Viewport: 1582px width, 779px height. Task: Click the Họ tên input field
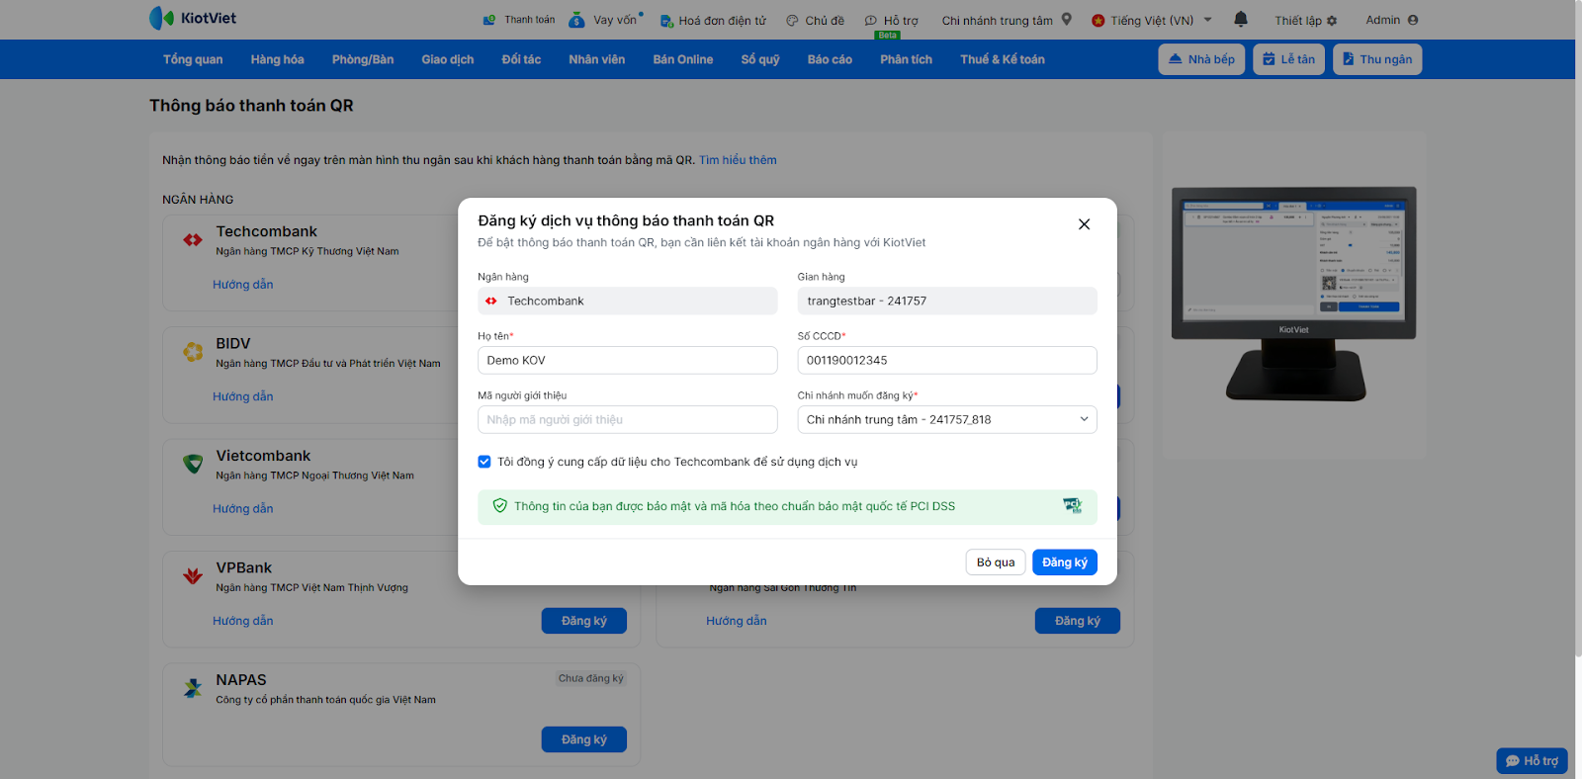click(627, 361)
